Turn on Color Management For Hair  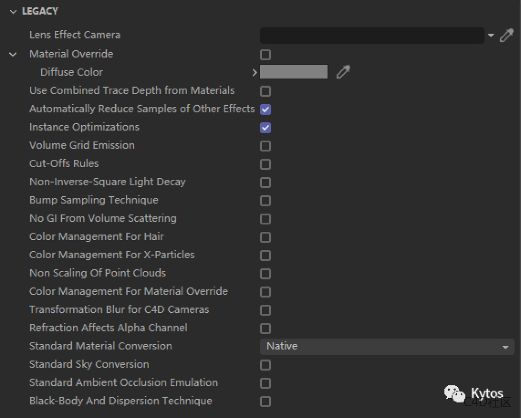click(265, 237)
